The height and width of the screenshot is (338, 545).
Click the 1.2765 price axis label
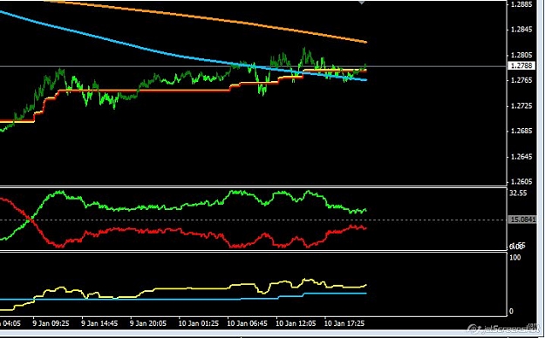click(x=521, y=80)
